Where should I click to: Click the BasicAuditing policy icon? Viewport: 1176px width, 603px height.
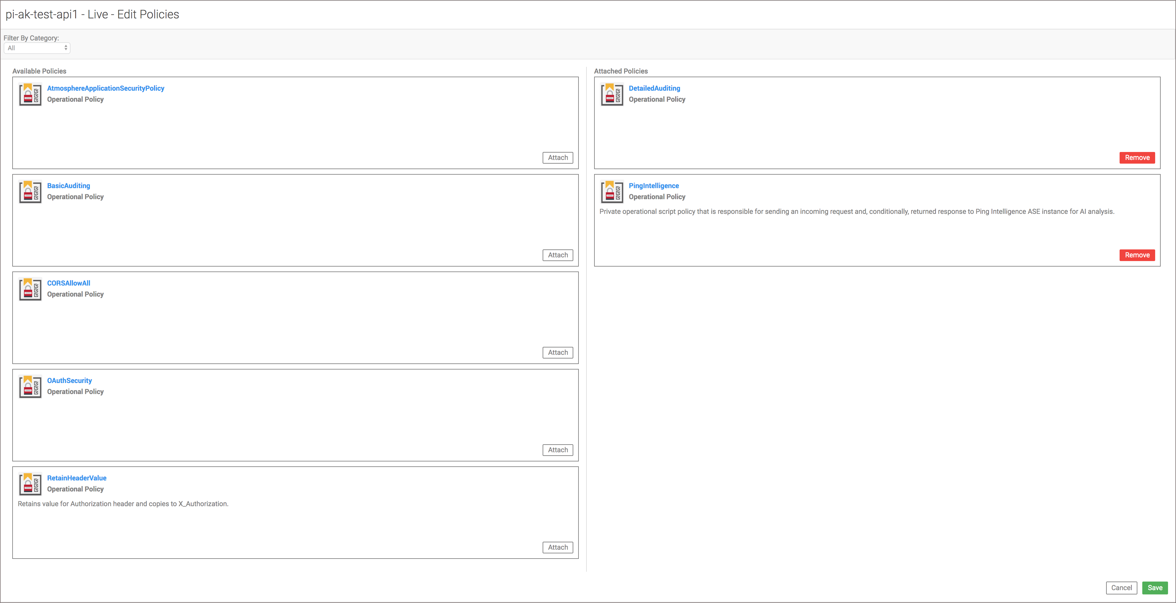30,192
